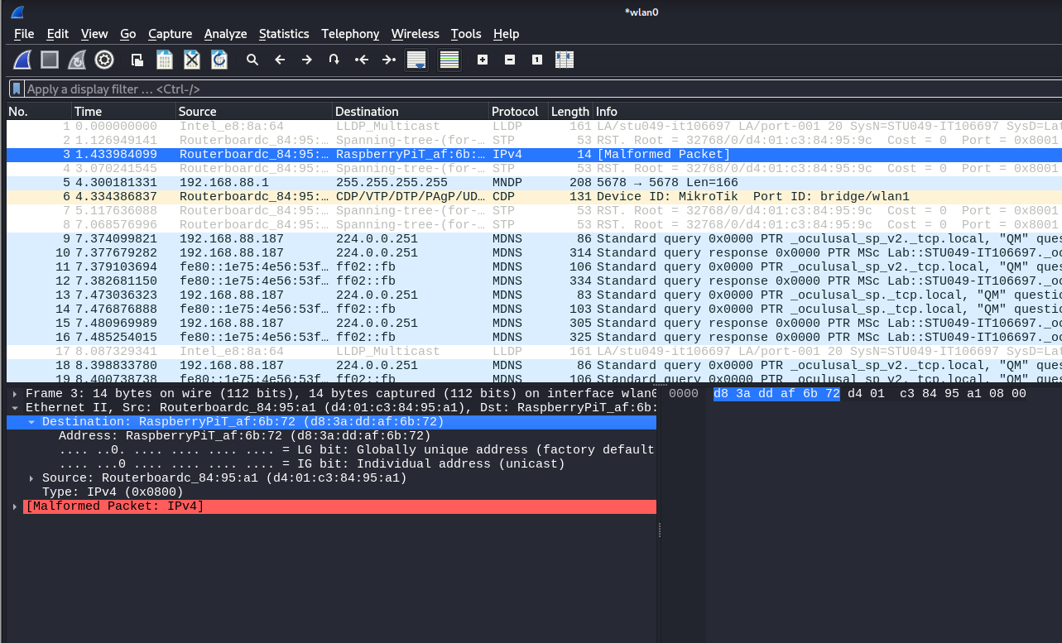Open the Edit menu

tap(58, 34)
